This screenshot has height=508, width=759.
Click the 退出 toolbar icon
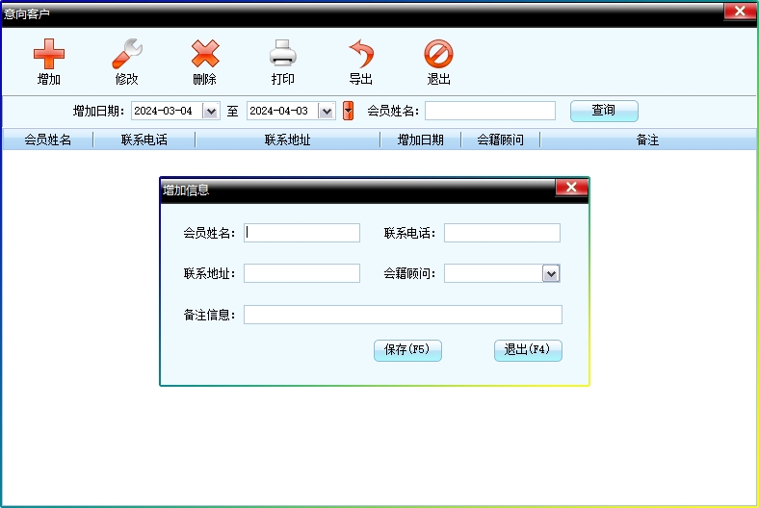[438, 55]
